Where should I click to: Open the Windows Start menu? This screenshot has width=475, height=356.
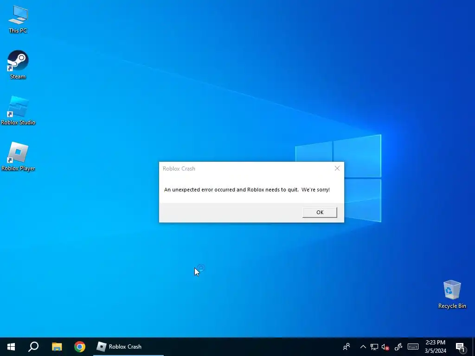pos(11,347)
